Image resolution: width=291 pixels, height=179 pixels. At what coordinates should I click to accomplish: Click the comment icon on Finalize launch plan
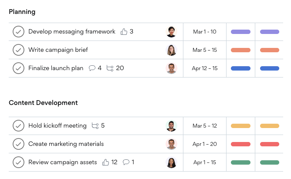[92, 68]
